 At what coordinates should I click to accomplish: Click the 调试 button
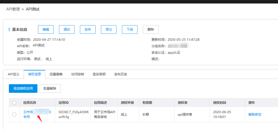coord(67,30)
